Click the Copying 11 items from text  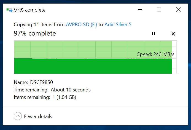click(x=39, y=25)
